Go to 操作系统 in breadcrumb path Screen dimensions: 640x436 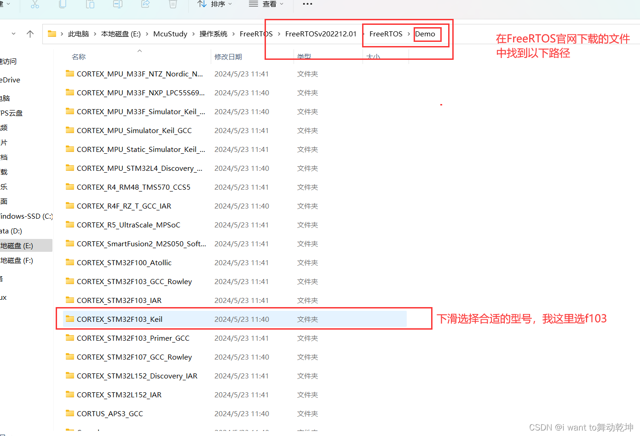pyautogui.click(x=213, y=34)
